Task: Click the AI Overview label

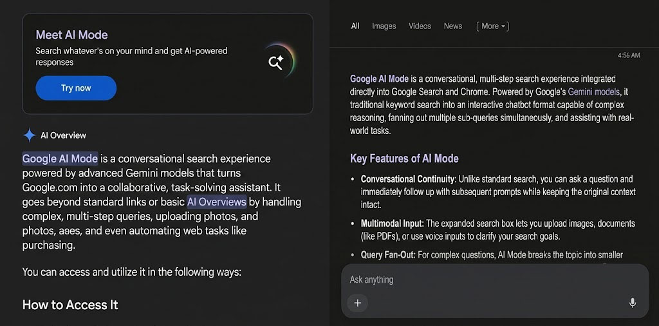Action: (x=63, y=135)
